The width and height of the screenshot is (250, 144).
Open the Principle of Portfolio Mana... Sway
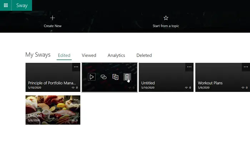click(x=53, y=77)
